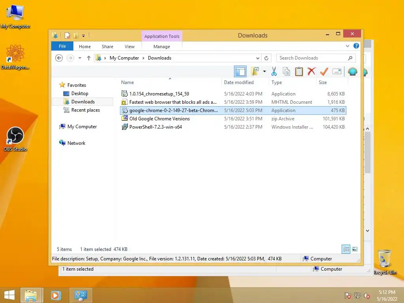Viewport: 404px width, 303px height.
Task: Click the Downloads folder icon in title bar
Action: (x=55, y=35)
